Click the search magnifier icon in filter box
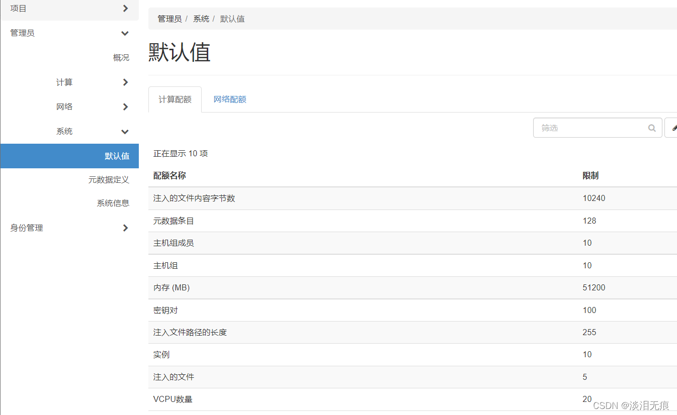The width and height of the screenshot is (677, 415). [x=652, y=128]
